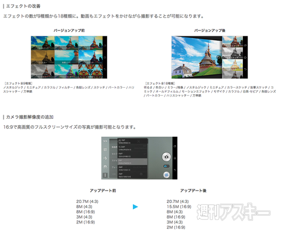The image size is (281, 231).
Task: Tap home icon in バージョンアップ後 screenshot
Action: coord(245,57)
